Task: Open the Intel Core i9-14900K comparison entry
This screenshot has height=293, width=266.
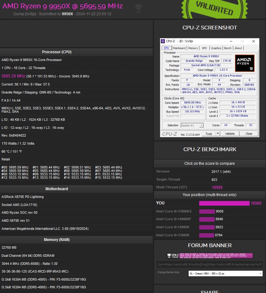Action: [x=173, y=227]
